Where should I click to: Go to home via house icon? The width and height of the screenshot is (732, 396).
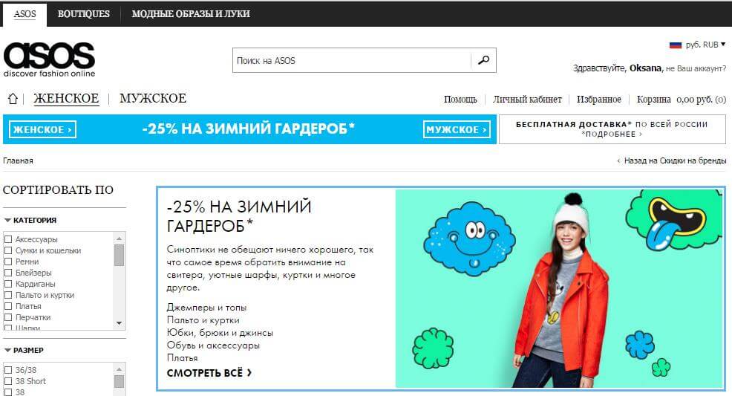coord(13,99)
